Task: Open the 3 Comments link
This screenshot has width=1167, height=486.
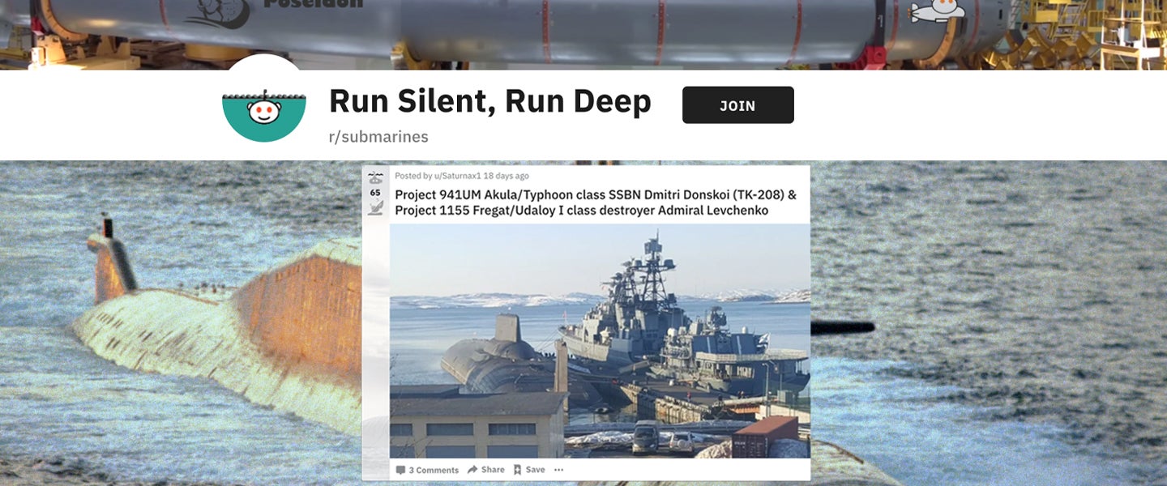Action: tap(433, 470)
